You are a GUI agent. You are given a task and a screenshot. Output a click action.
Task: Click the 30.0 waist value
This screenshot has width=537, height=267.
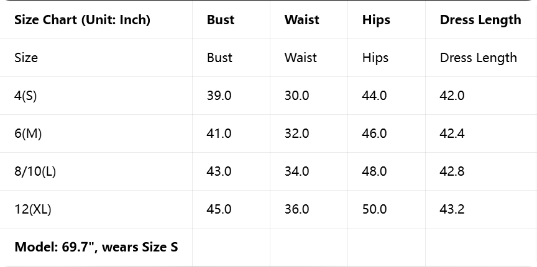click(296, 96)
